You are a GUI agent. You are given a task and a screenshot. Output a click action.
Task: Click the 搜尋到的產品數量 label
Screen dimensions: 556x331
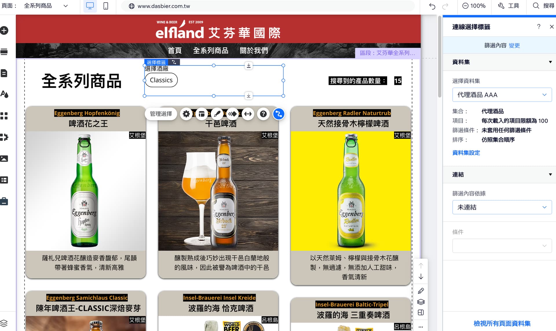click(358, 81)
